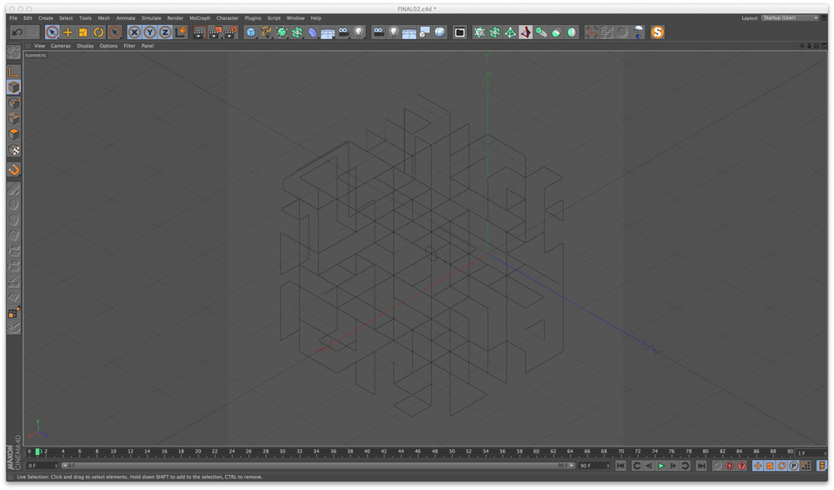This screenshot has height=490, width=834.
Task: Click the first MoGraph cloner icon
Action: coord(480,32)
